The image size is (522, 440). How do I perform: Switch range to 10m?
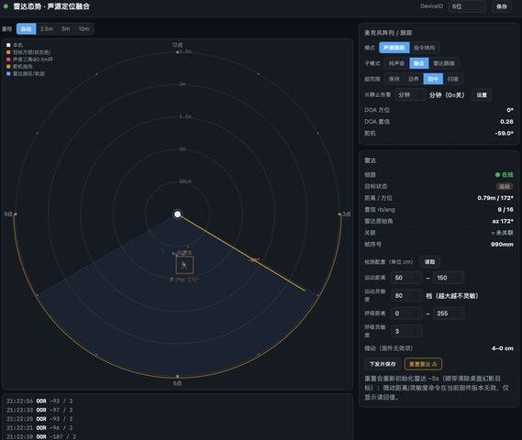click(x=83, y=29)
